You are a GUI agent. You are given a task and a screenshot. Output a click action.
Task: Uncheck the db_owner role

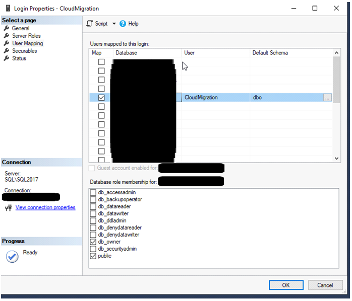[x=93, y=242]
